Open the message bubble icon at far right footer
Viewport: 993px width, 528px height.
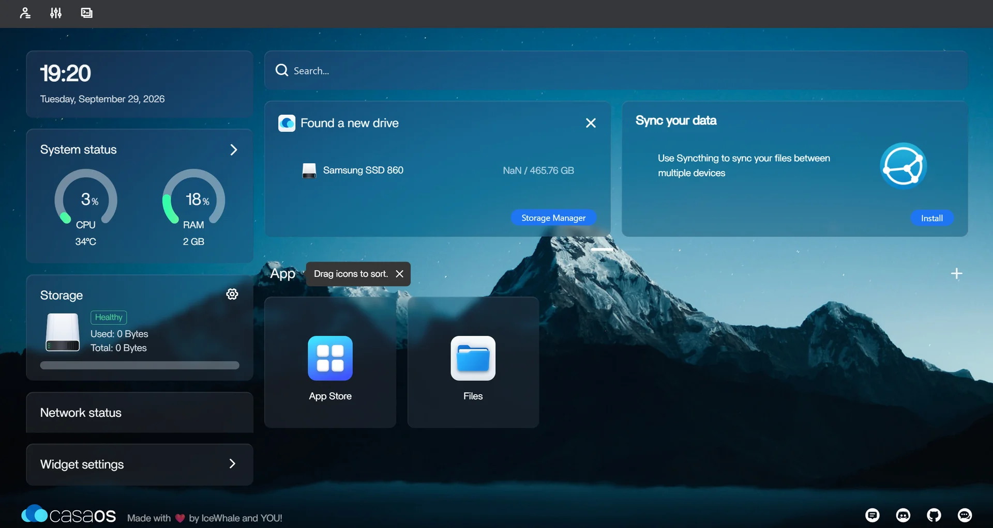tap(965, 515)
